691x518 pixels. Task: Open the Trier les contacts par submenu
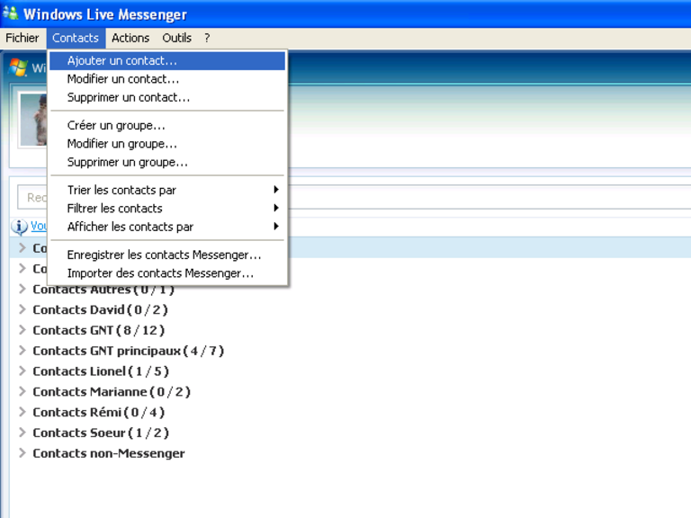pos(167,190)
